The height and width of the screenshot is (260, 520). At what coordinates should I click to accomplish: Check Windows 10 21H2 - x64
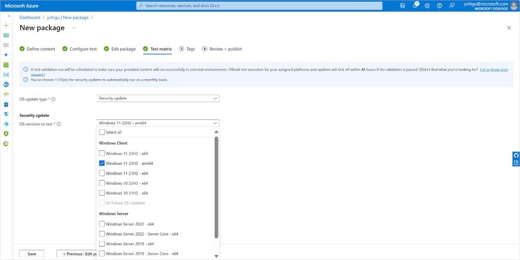point(102,193)
